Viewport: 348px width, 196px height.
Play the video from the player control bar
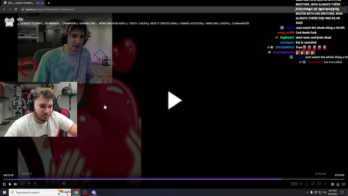click(x=10, y=184)
